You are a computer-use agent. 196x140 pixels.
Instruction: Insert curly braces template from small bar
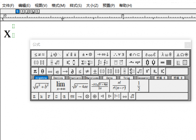coord(117,71)
